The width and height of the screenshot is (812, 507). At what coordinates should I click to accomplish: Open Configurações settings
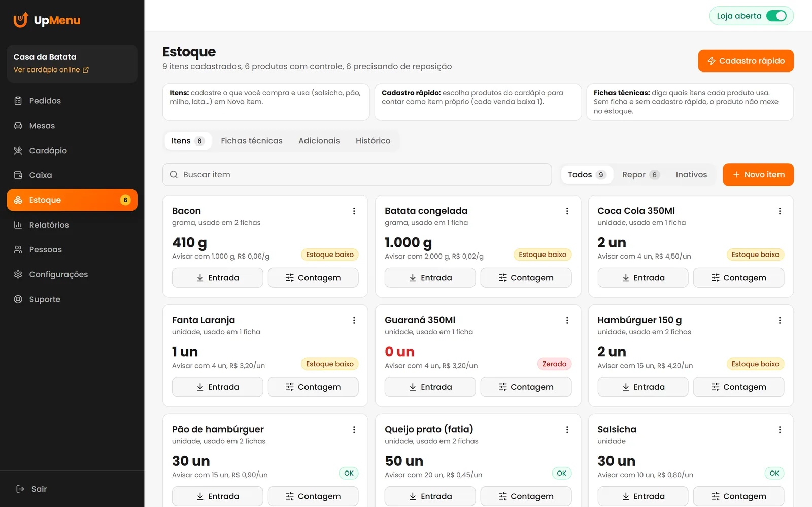click(72, 274)
